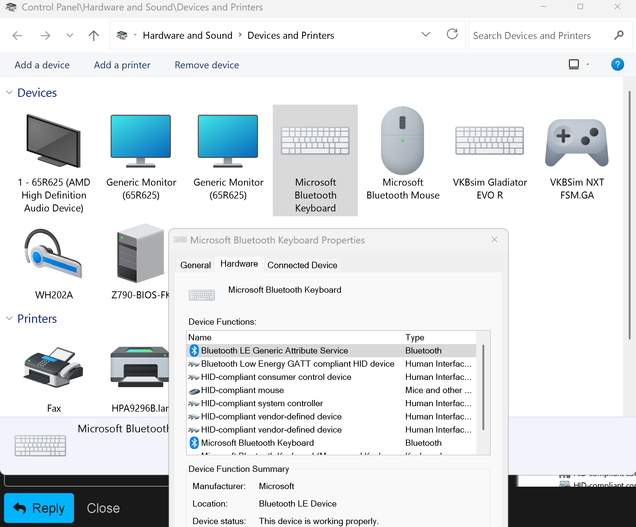Select HID-compliant mouse in Device Functions list
Image resolution: width=636 pixels, height=527 pixels.
point(242,390)
